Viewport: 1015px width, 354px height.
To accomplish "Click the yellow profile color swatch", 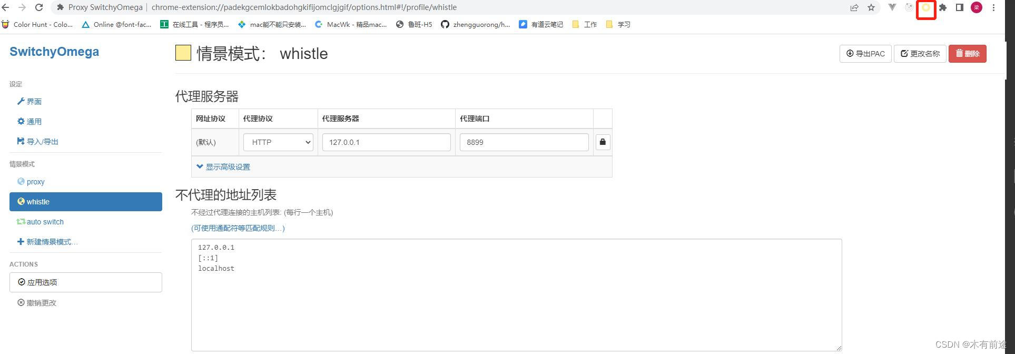I will pos(183,53).
